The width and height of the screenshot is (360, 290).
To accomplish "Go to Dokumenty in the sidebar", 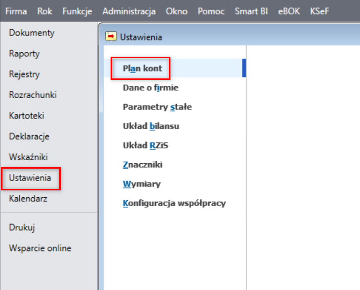I will tap(32, 33).
